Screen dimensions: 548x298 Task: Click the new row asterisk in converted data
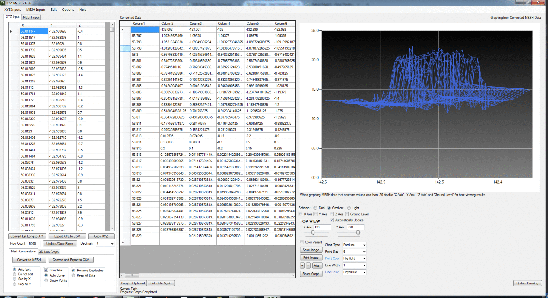123,242
